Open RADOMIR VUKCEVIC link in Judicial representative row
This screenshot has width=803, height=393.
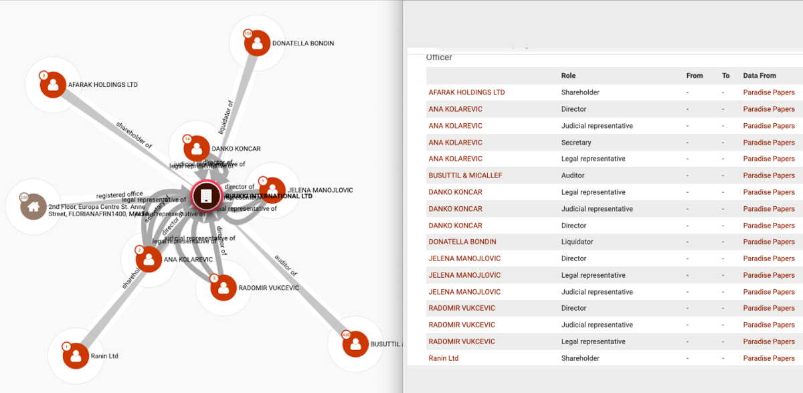tap(462, 325)
